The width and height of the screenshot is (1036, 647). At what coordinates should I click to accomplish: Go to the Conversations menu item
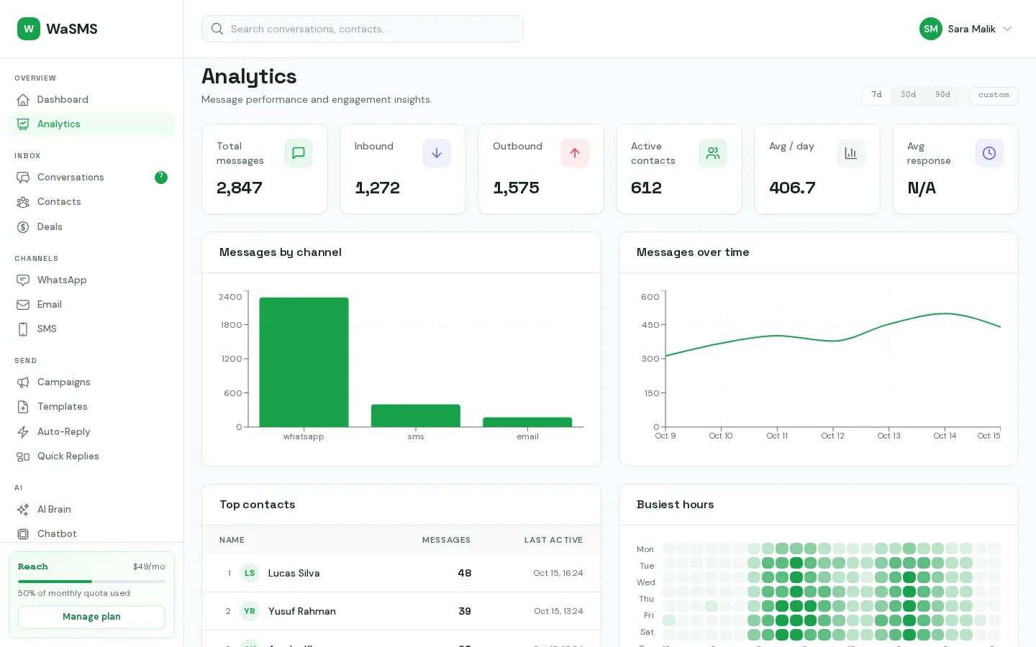(91, 178)
